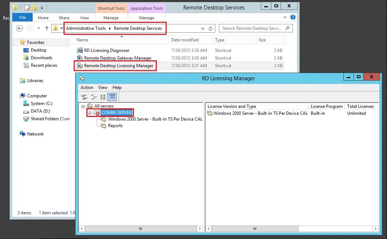Click the right arrow of the left pane's horizontal scrollbar
Image resolution: width=387 pixels, height=239 pixels.
click(x=200, y=228)
